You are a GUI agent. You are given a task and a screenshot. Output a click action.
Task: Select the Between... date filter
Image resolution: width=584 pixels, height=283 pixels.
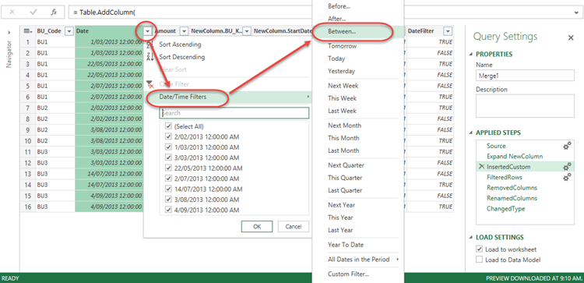342,32
